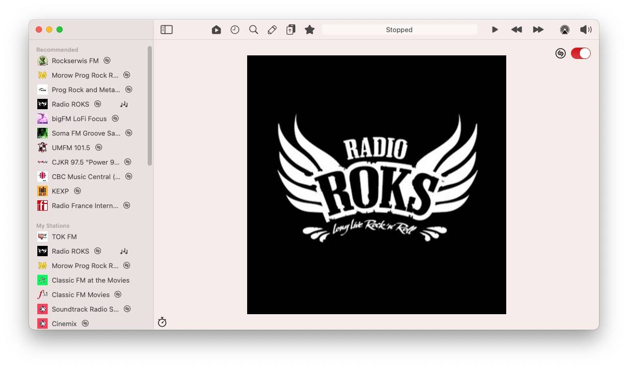Select "Radio ROKS" under Recommended
The width and height of the screenshot is (628, 368).
pos(70,104)
